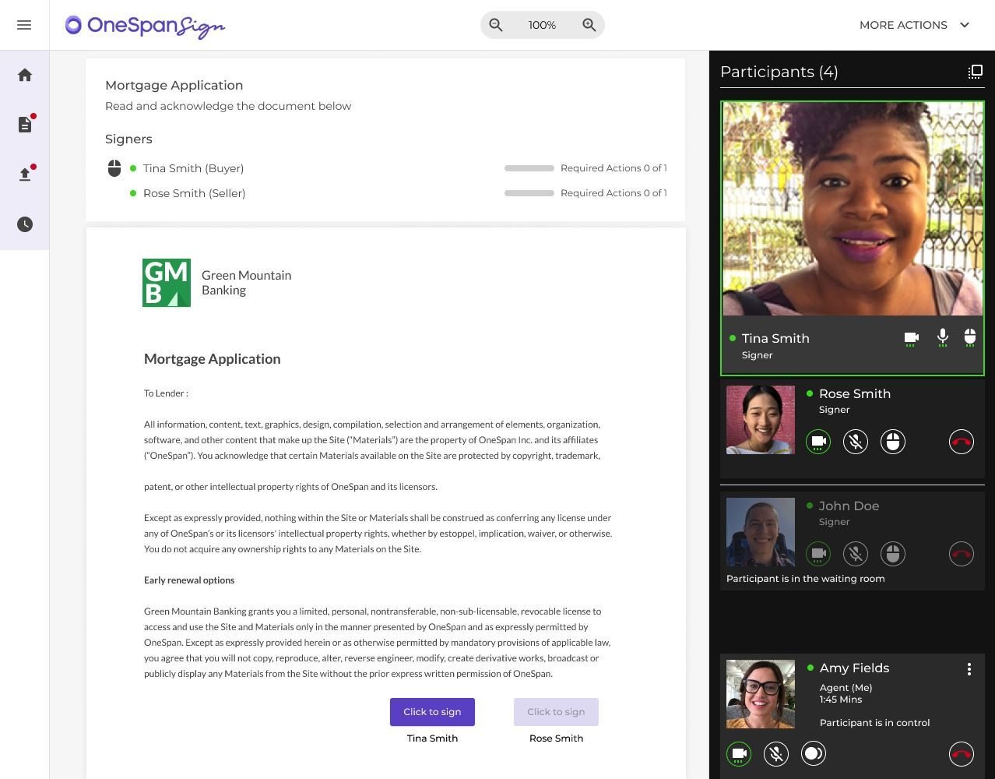Unmute Rose Smith's microphone

(856, 442)
